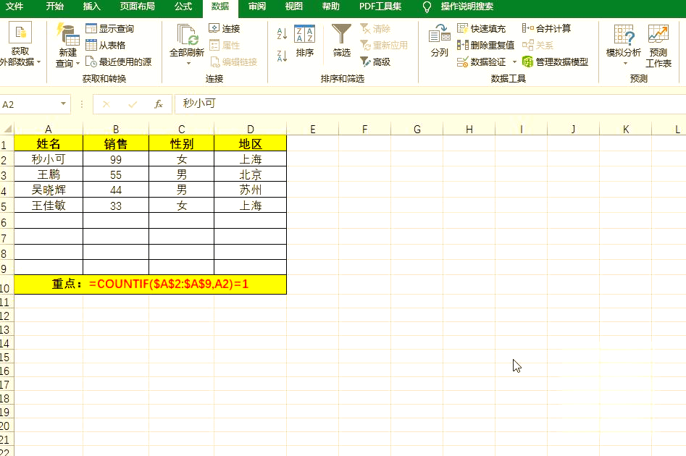Viewport: 686px width, 456px height.
Task: Expand Get External Data dropdown arrow
Action: tap(39, 62)
